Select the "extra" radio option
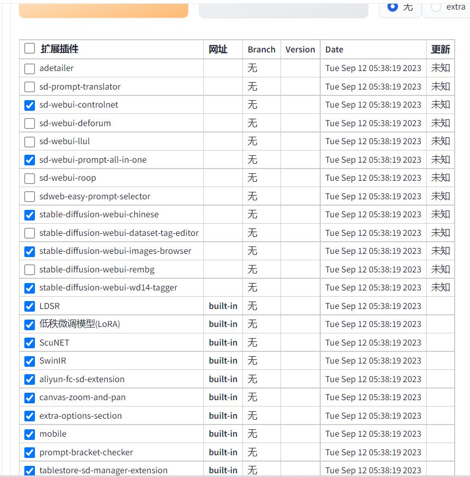 [436, 7]
